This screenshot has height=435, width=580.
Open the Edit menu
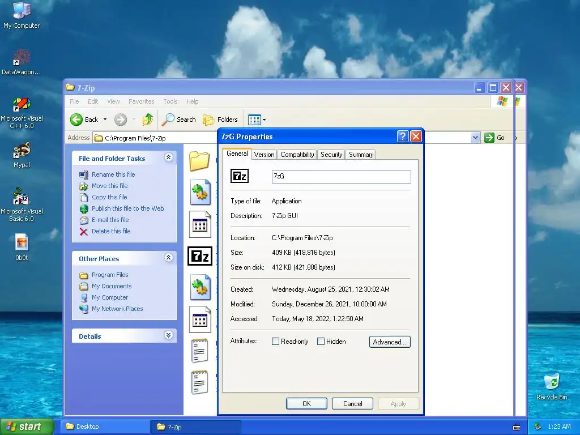pyautogui.click(x=93, y=101)
